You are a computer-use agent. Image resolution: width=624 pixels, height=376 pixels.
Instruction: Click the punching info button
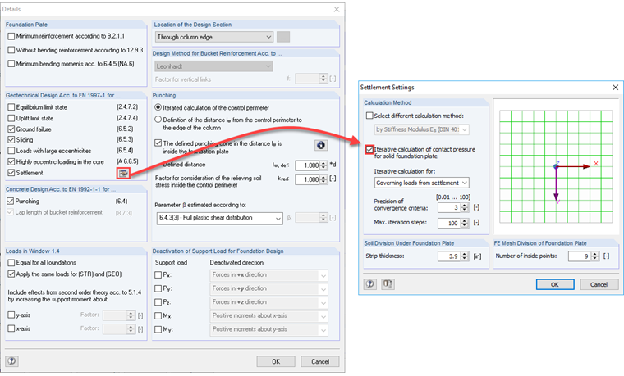(x=321, y=145)
